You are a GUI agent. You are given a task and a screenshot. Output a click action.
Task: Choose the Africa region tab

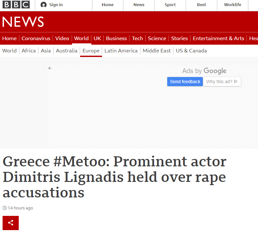point(29,50)
